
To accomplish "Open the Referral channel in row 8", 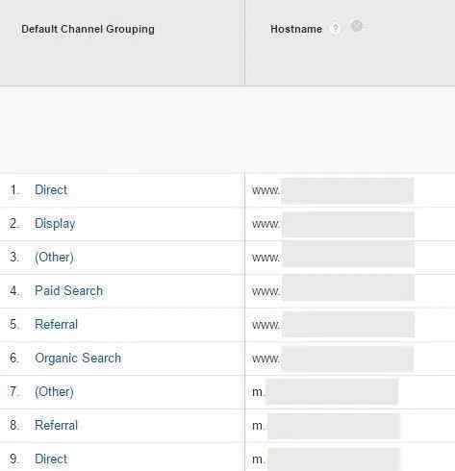I will coord(56,425).
